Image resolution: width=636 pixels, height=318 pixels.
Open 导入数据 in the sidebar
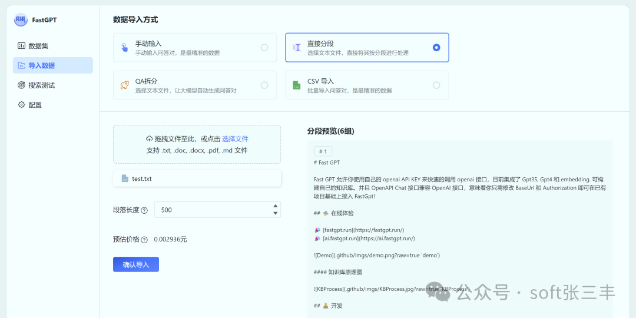click(53, 65)
